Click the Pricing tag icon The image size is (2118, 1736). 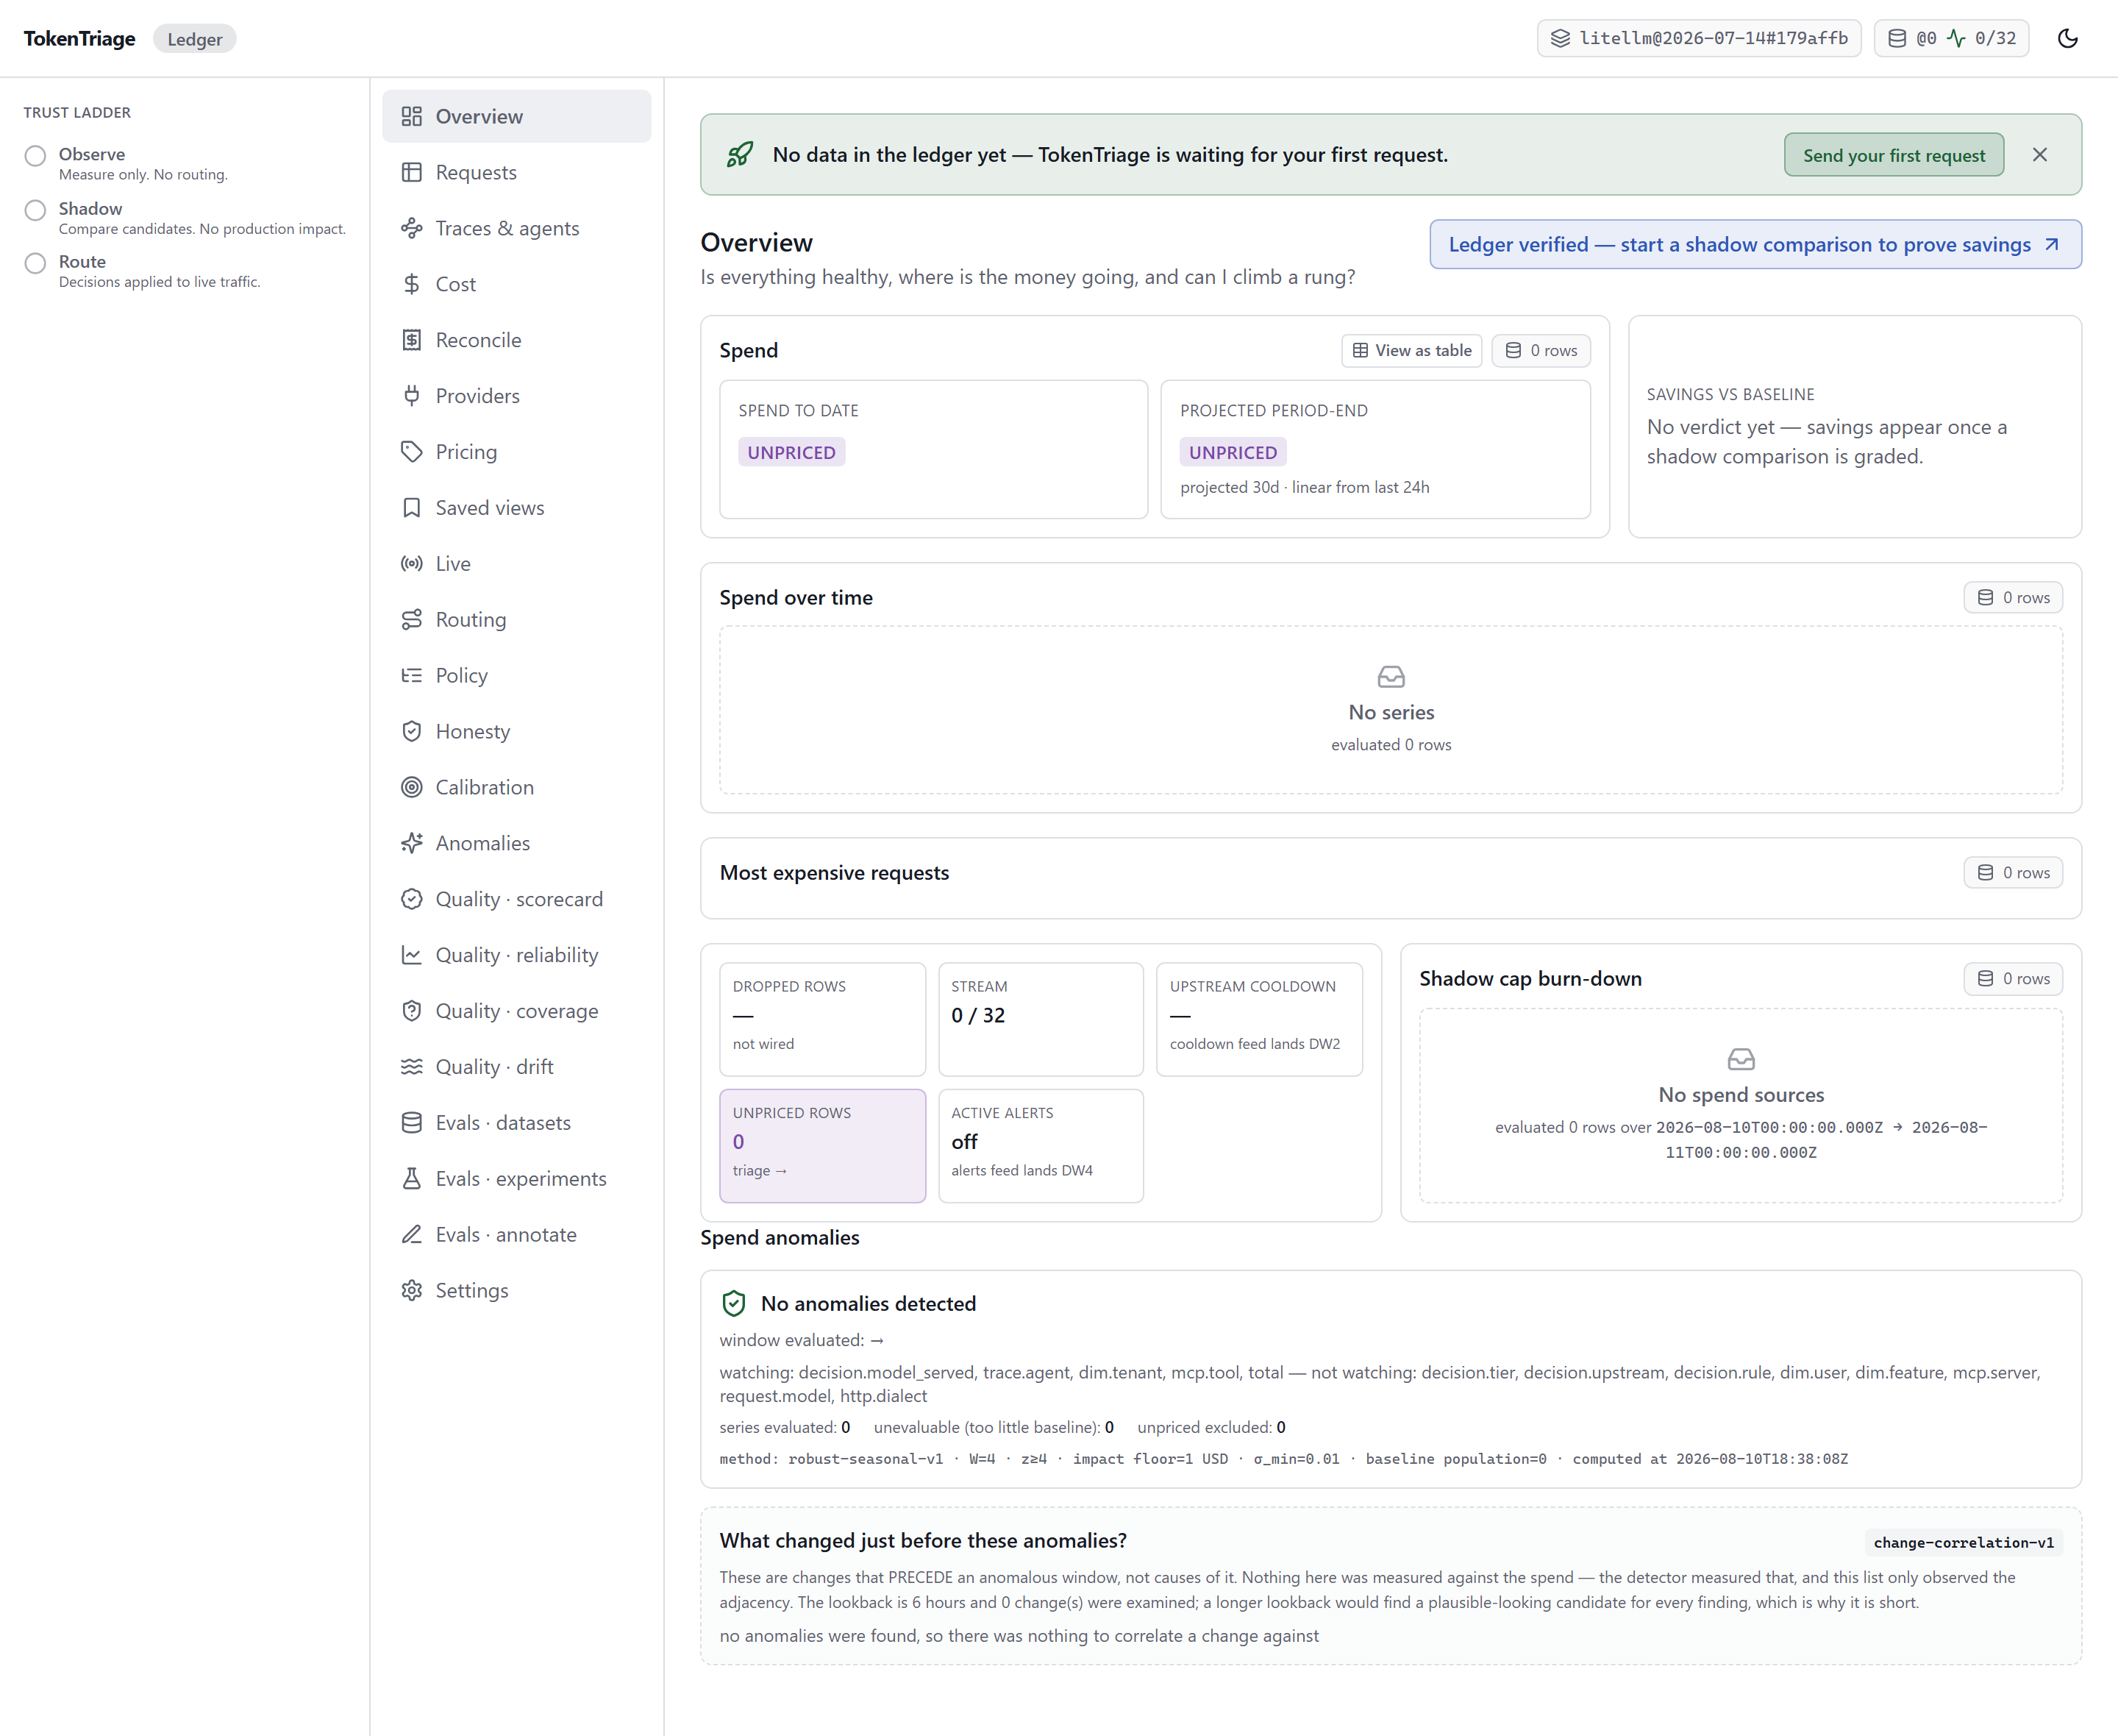tap(412, 452)
